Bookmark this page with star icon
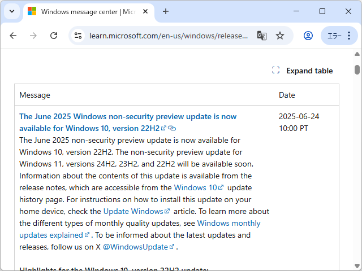Image resolution: width=362 pixels, height=271 pixels. point(280,36)
